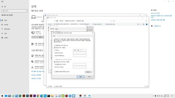175x98 pixels.
Task: Click the taskbar clock
Action: tap(167, 96)
